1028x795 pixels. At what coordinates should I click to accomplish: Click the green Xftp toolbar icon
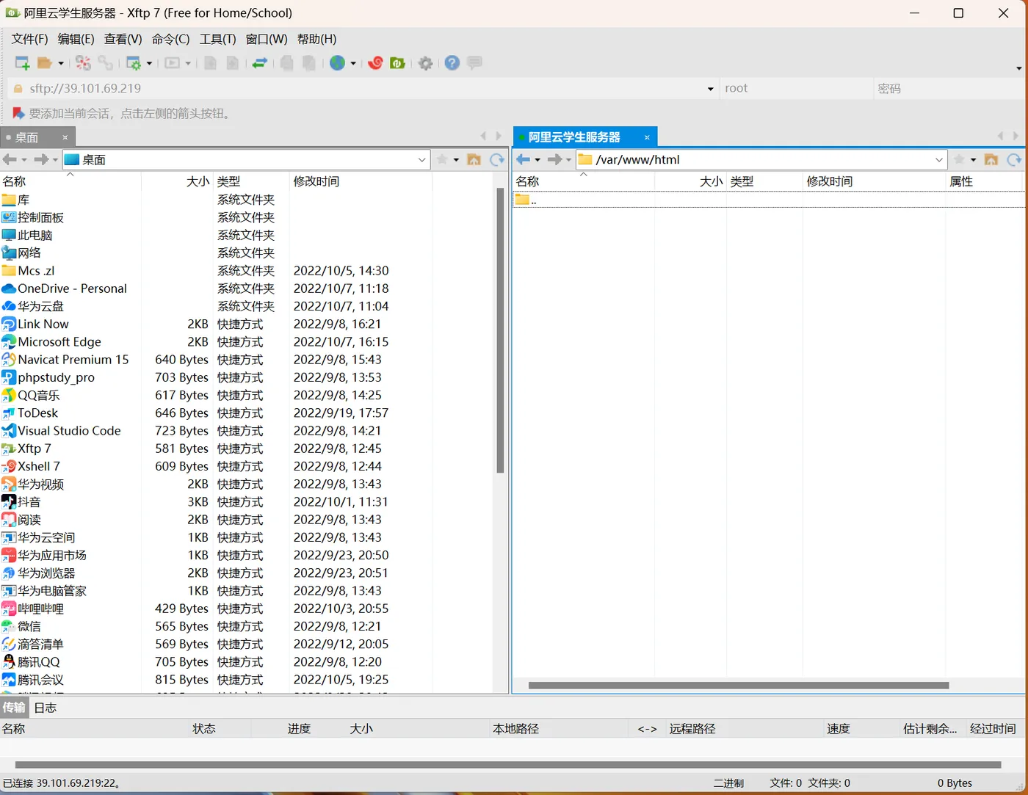click(x=397, y=63)
